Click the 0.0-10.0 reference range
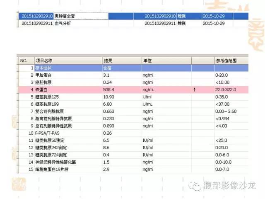The height and width of the screenshot is (199, 265). 223,162
